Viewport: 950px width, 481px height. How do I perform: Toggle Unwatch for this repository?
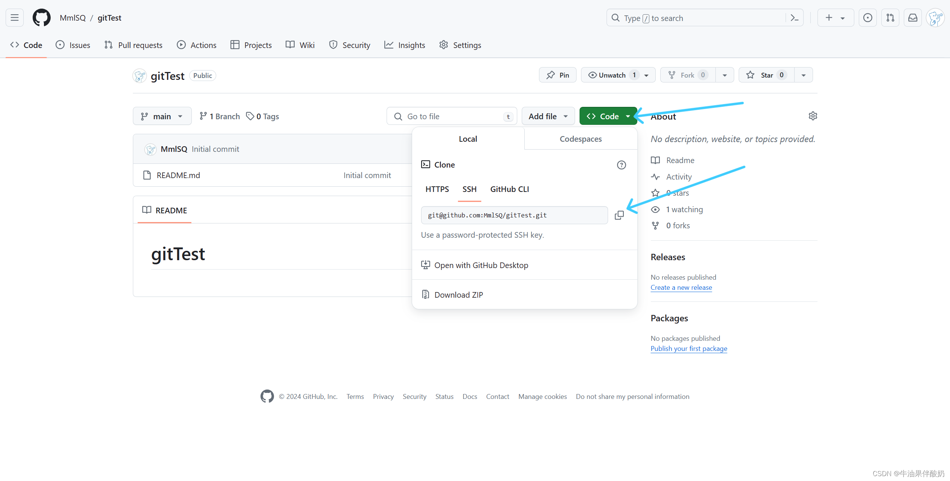point(612,75)
